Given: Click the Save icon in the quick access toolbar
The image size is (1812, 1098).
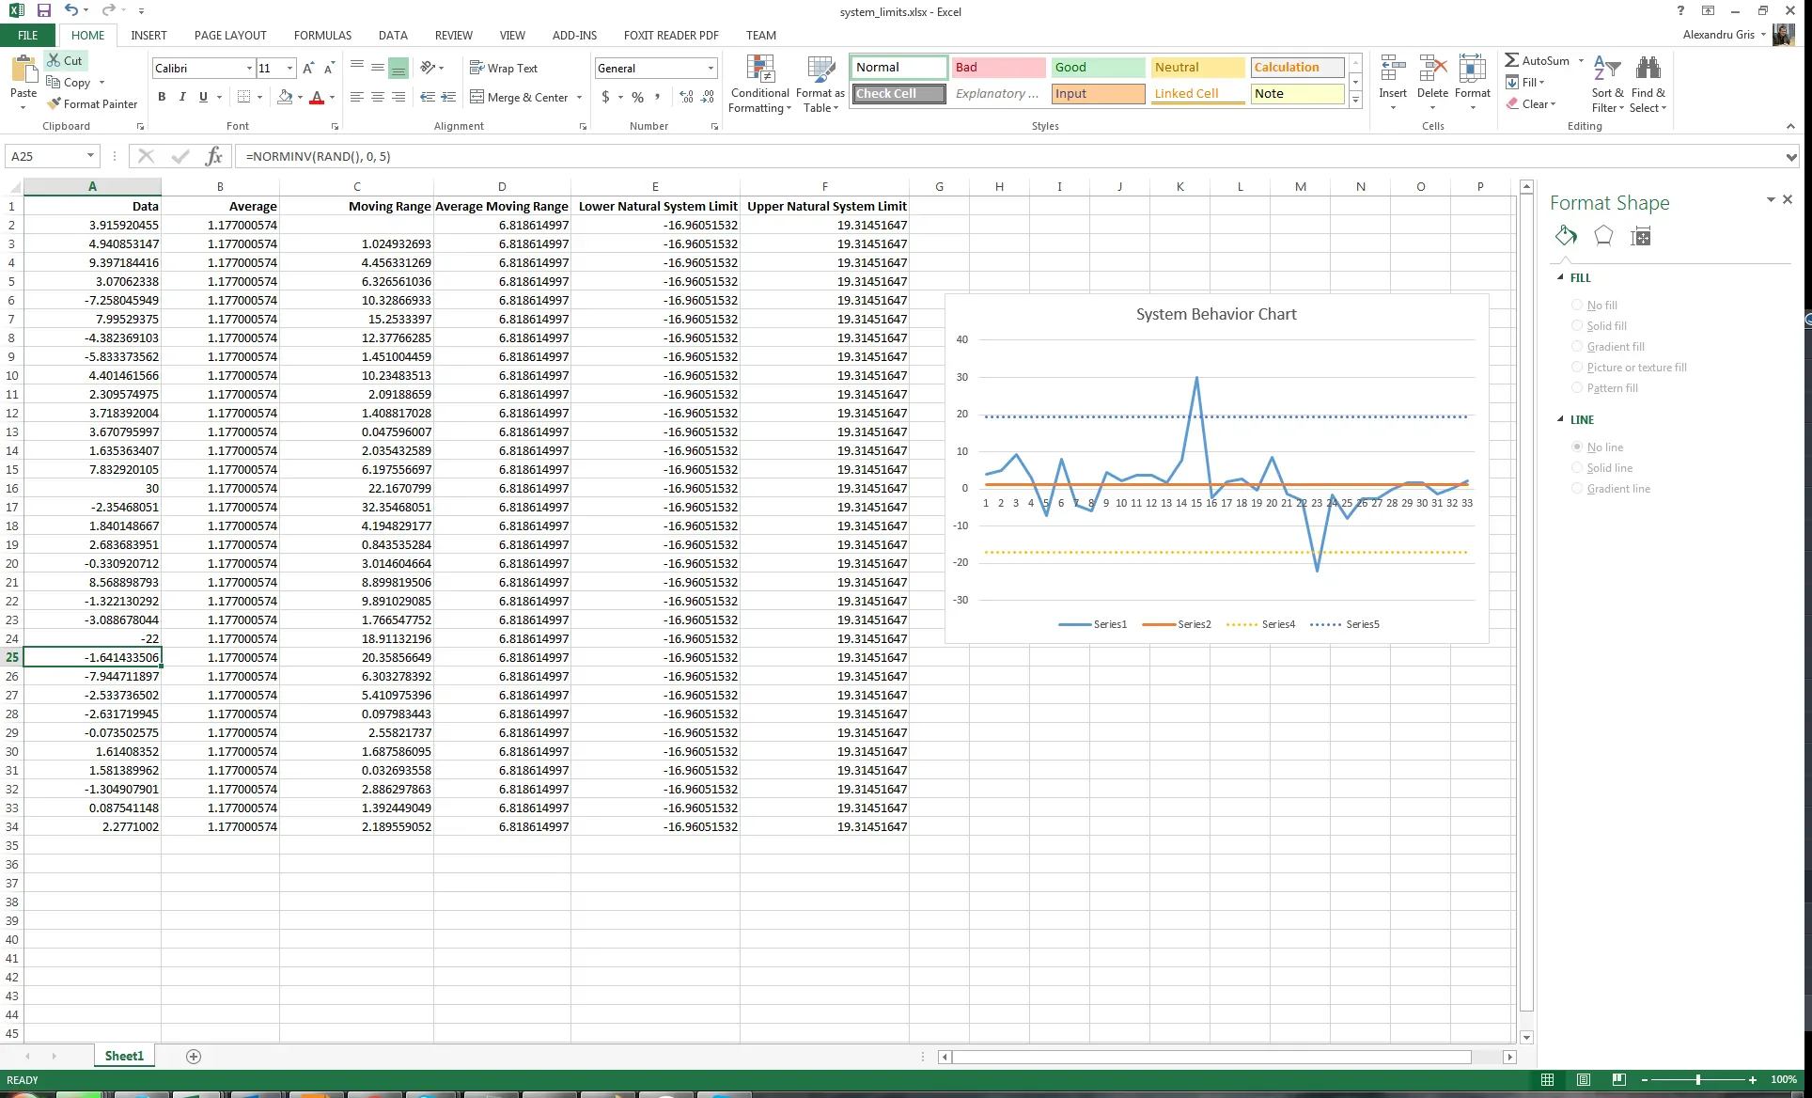Looking at the screenshot, I should pos(43,11).
